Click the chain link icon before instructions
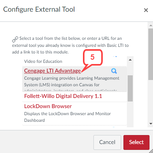 point(15,39)
